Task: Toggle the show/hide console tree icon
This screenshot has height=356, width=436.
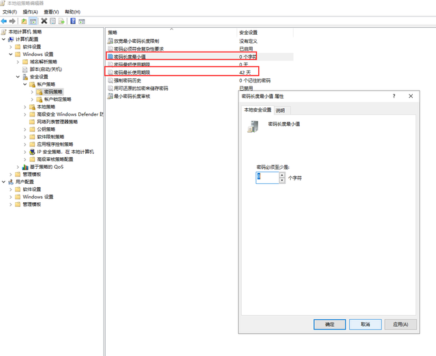Action: tap(33, 21)
